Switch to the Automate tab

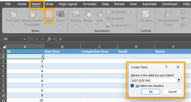tap(150, 4)
